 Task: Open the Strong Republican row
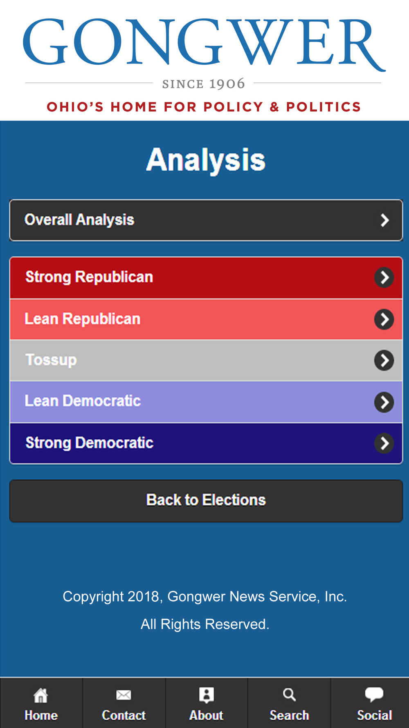206,278
